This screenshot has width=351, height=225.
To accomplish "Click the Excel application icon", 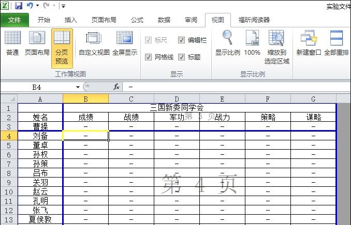I will pos(5,6).
